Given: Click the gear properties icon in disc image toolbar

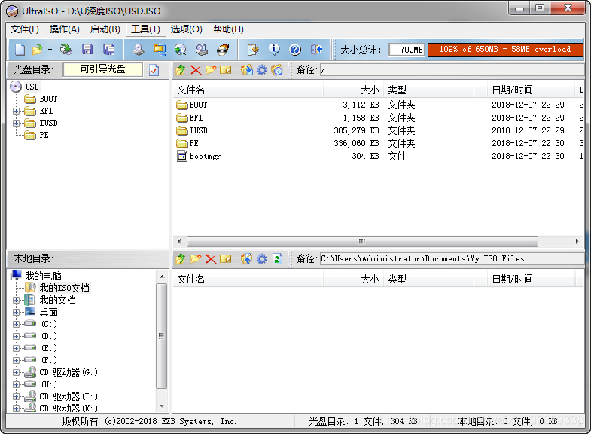Looking at the screenshot, I should tap(261, 70).
